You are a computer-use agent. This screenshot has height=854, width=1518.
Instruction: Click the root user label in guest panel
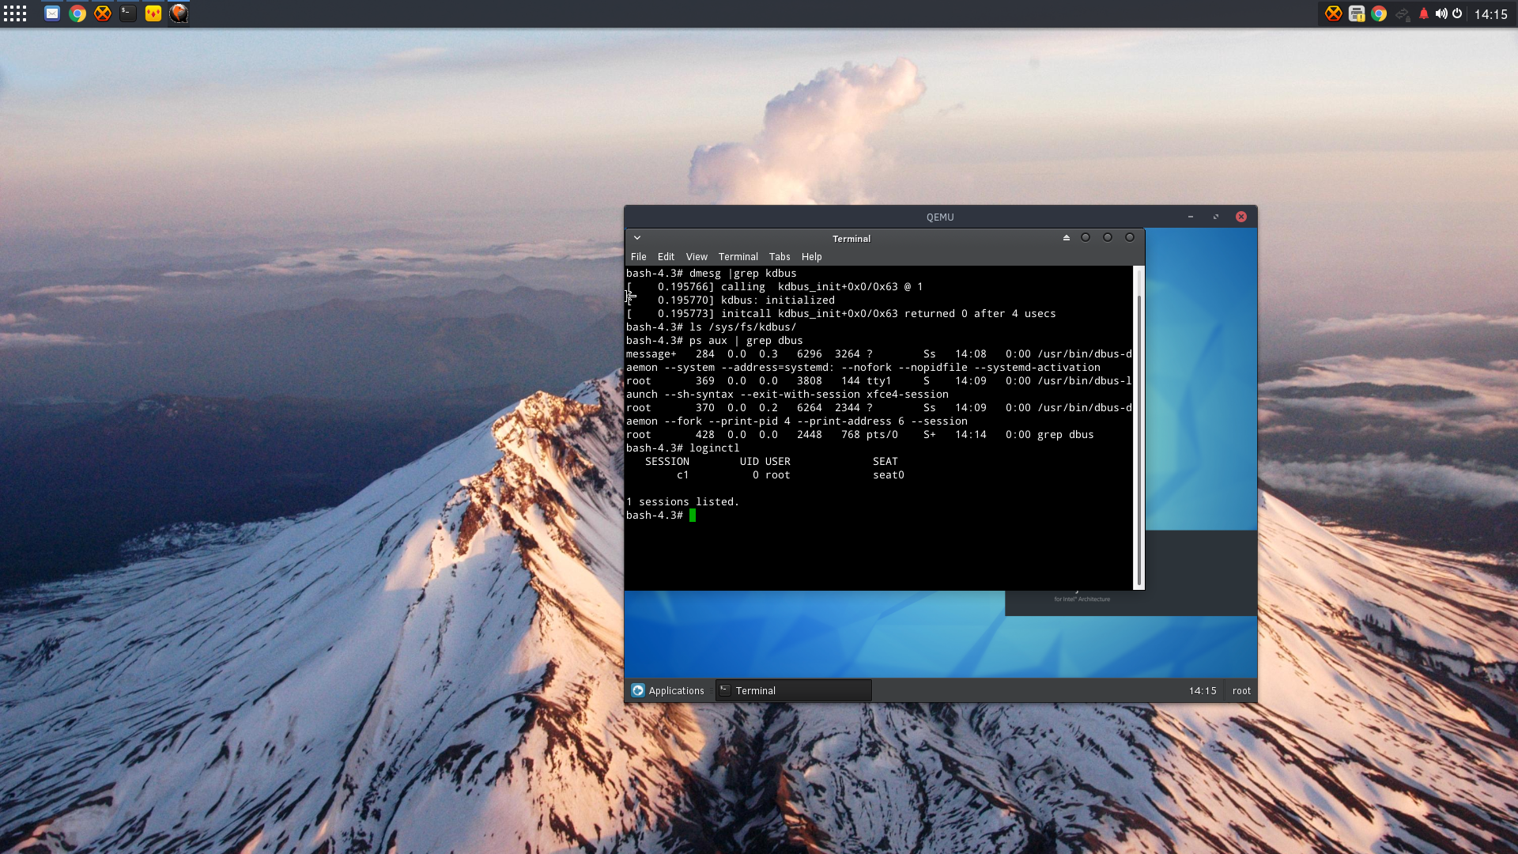point(1241,691)
